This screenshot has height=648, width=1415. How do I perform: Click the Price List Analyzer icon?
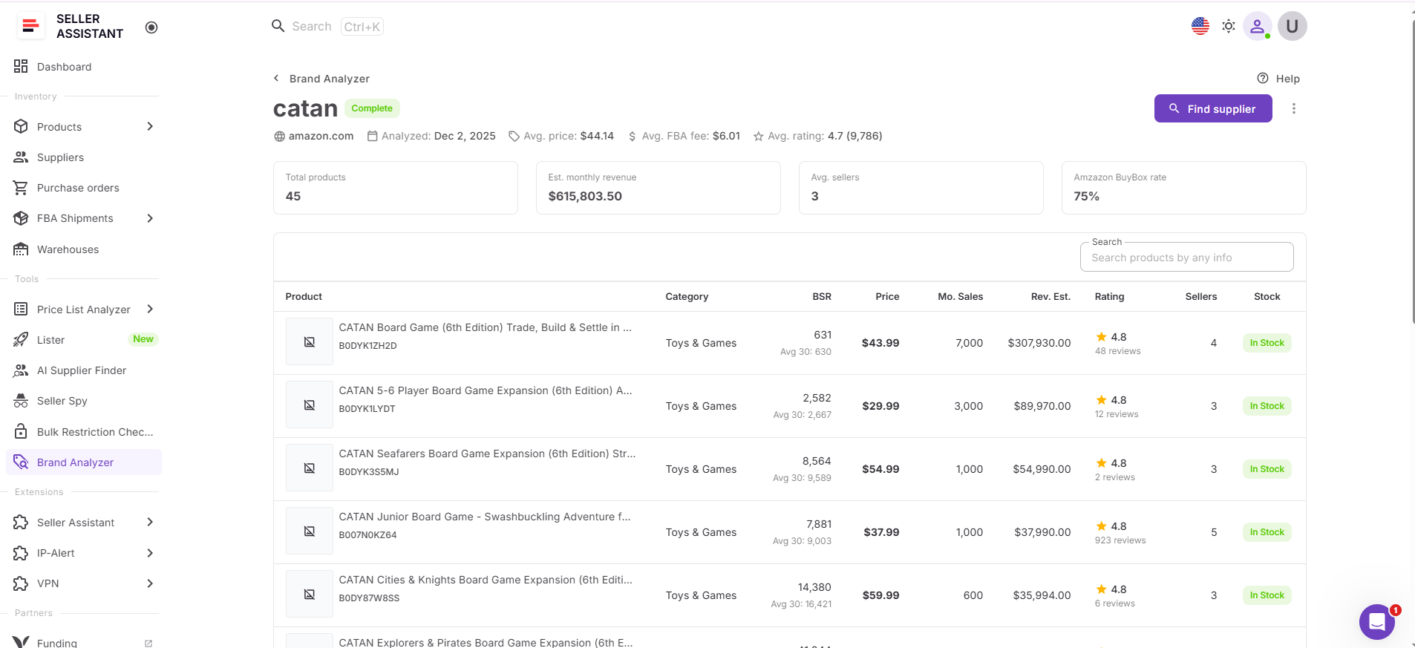click(21, 310)
